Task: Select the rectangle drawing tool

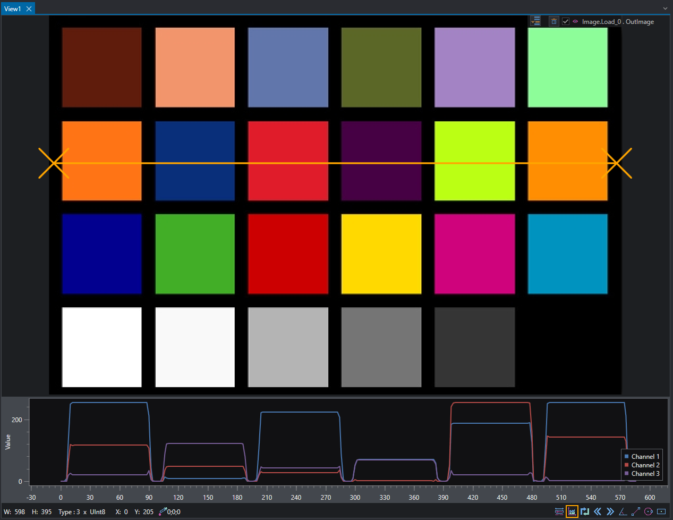Action: point(661,511)
